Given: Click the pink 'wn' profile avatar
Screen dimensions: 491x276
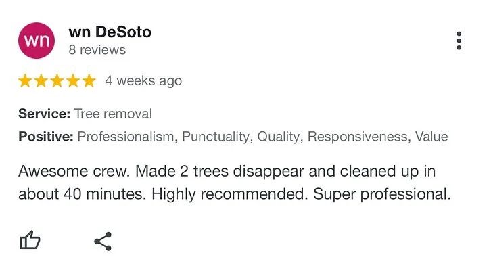Looking at the screenshot, I should click(36, 40).
